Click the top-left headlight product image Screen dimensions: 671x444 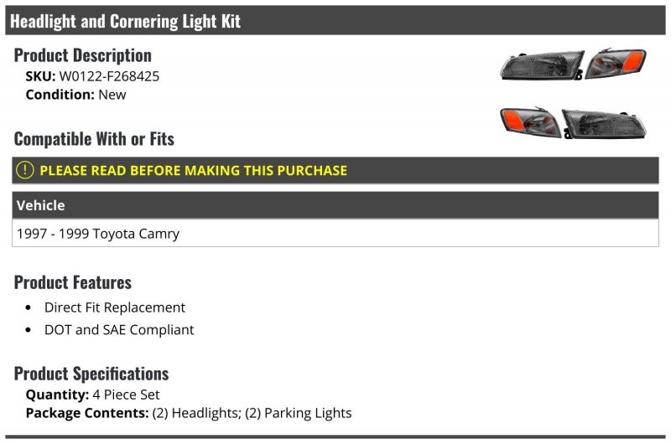coord(542,65)
